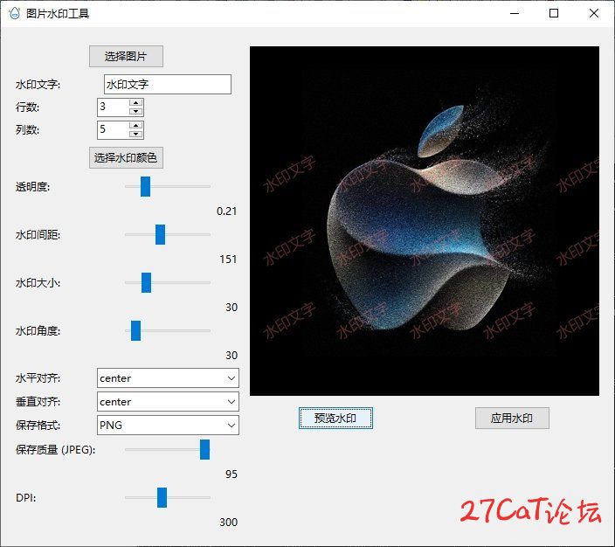
Task: Open the 水平对齐 dropdown
Action: (168, 377)
